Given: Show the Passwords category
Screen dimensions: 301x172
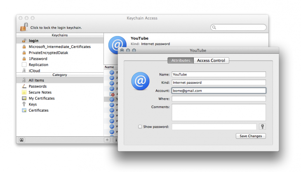Looking at the screenshot, I should 60,86.
